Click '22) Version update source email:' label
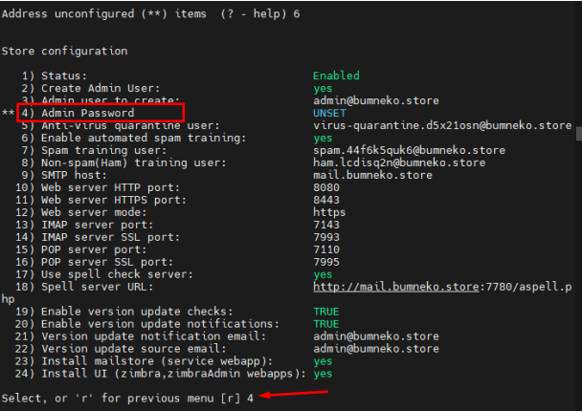 pyautogui.click(x=121, y=349)
